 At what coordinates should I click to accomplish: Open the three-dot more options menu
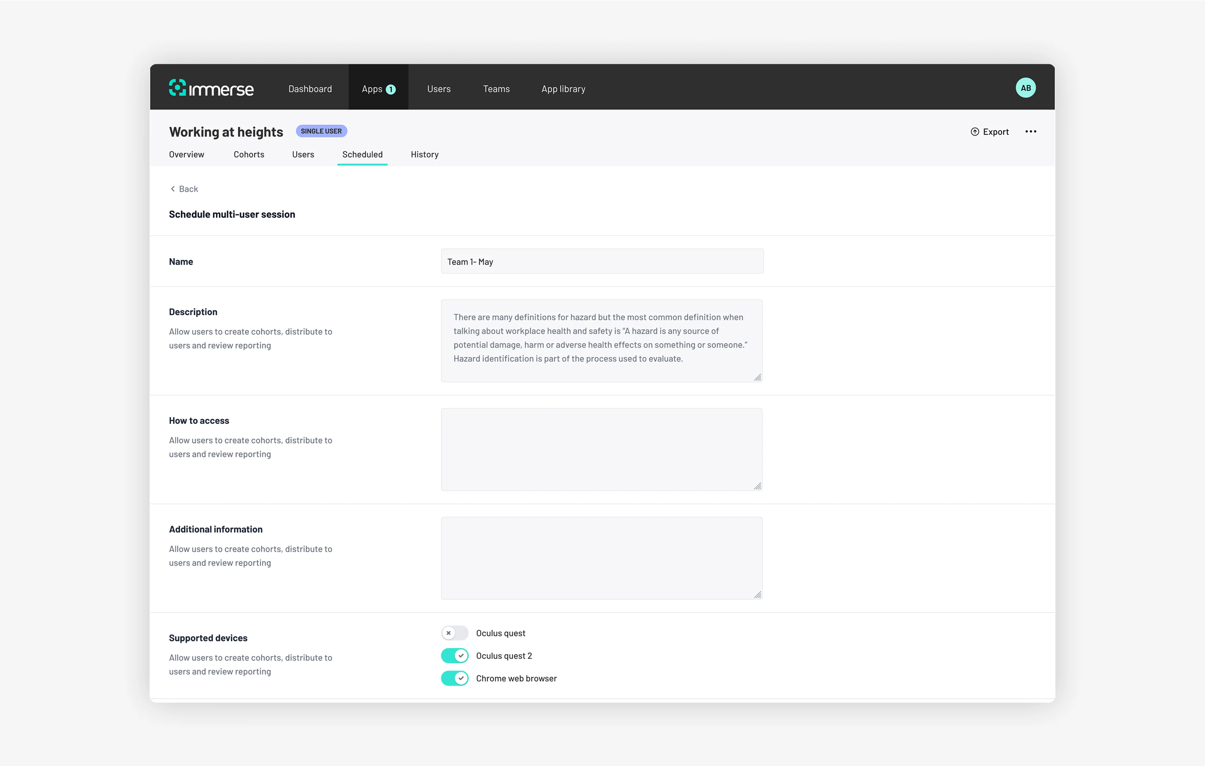click(x=1030, y=132)
